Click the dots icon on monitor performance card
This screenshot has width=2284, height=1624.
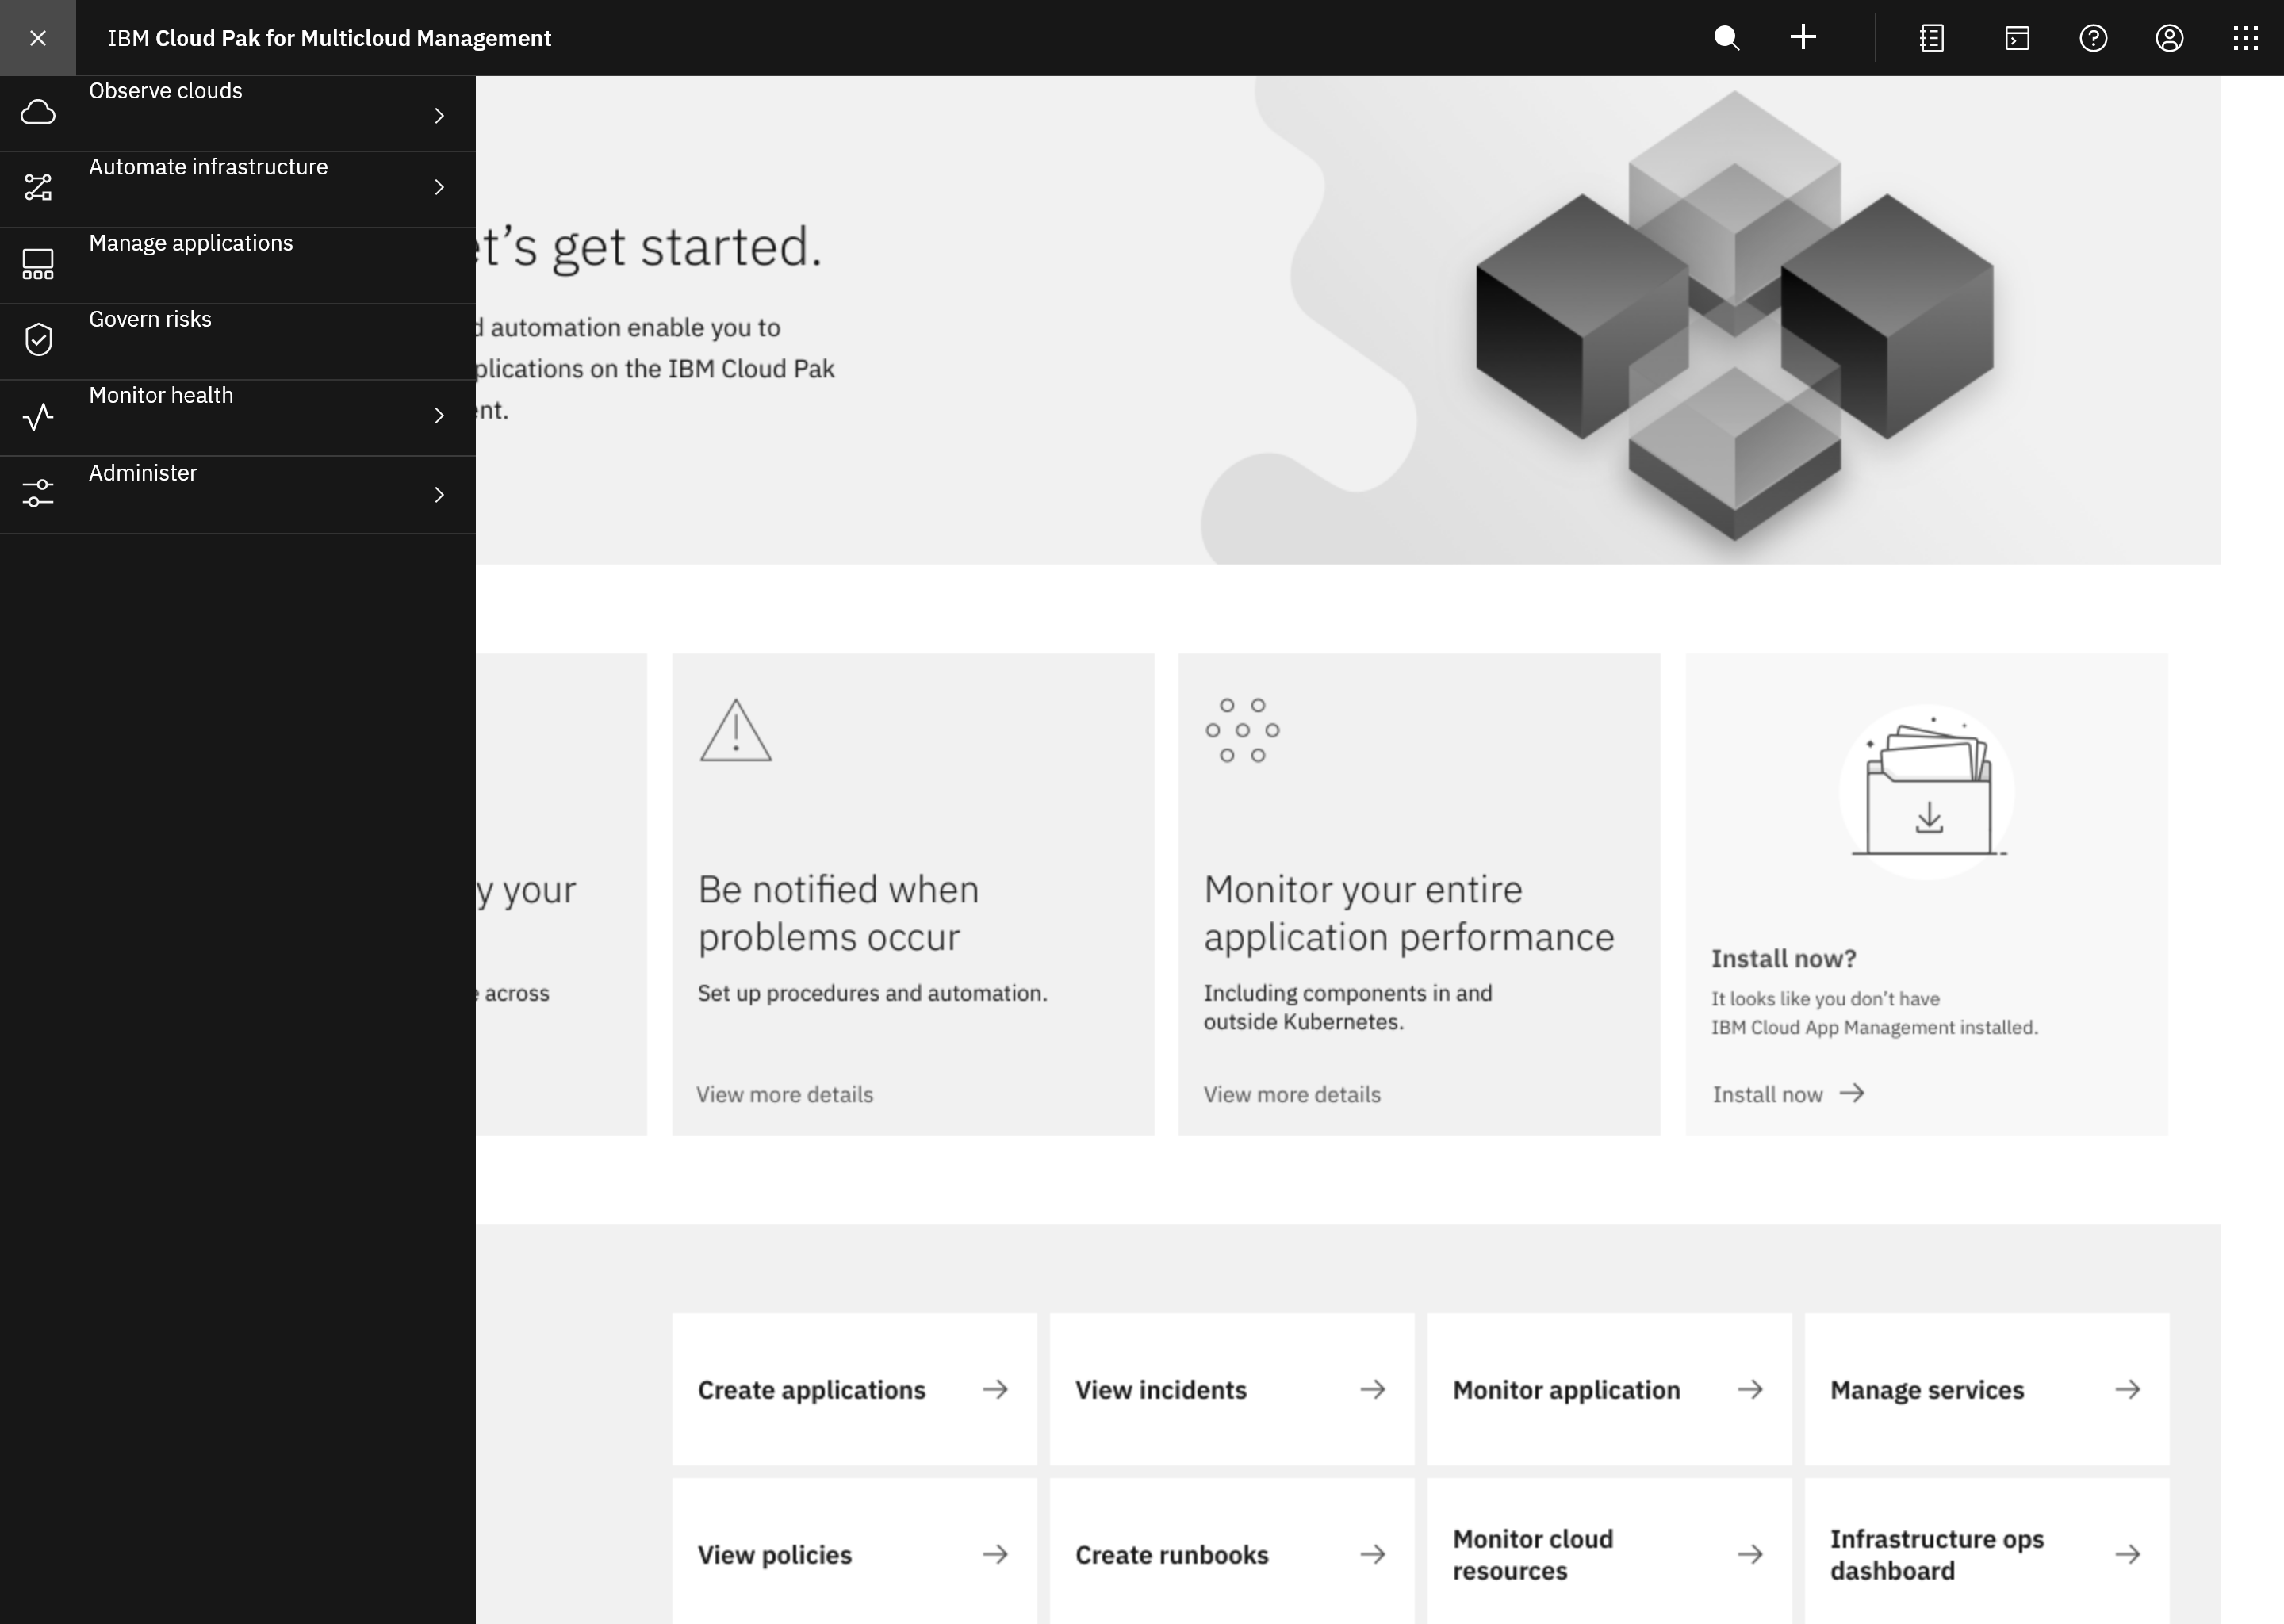[x=1243, y=730]
